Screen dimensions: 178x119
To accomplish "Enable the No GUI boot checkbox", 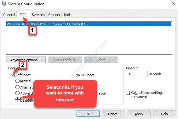I will tap(73, 75).
